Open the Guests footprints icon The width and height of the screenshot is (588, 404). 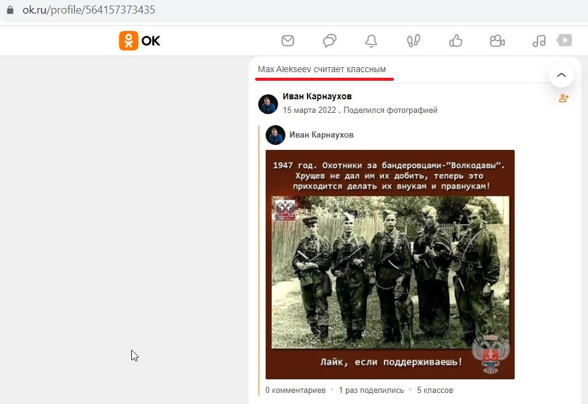[x=413, y=41]
